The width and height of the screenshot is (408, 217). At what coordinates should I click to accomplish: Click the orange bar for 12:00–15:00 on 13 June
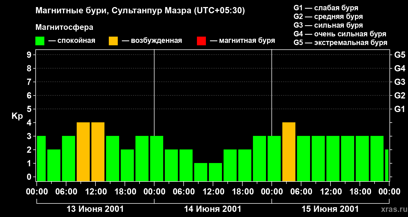pos(98,152)
